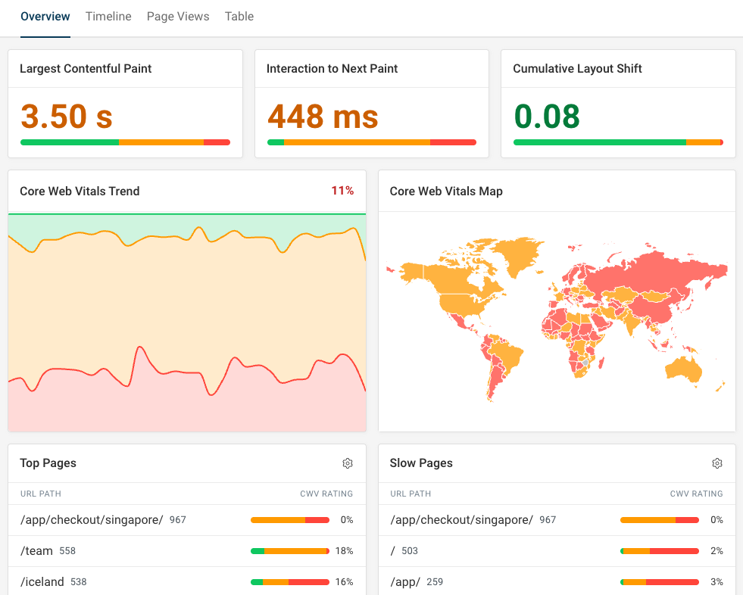Switch to the Table tab
Image resolution: width=743 pixels, height=595 pixels.
pos(239,16)
